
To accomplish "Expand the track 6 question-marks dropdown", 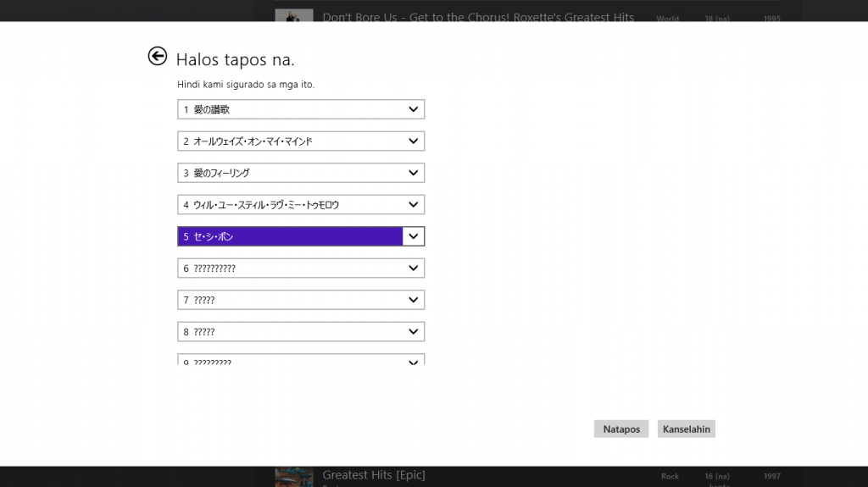I will 301,268.
